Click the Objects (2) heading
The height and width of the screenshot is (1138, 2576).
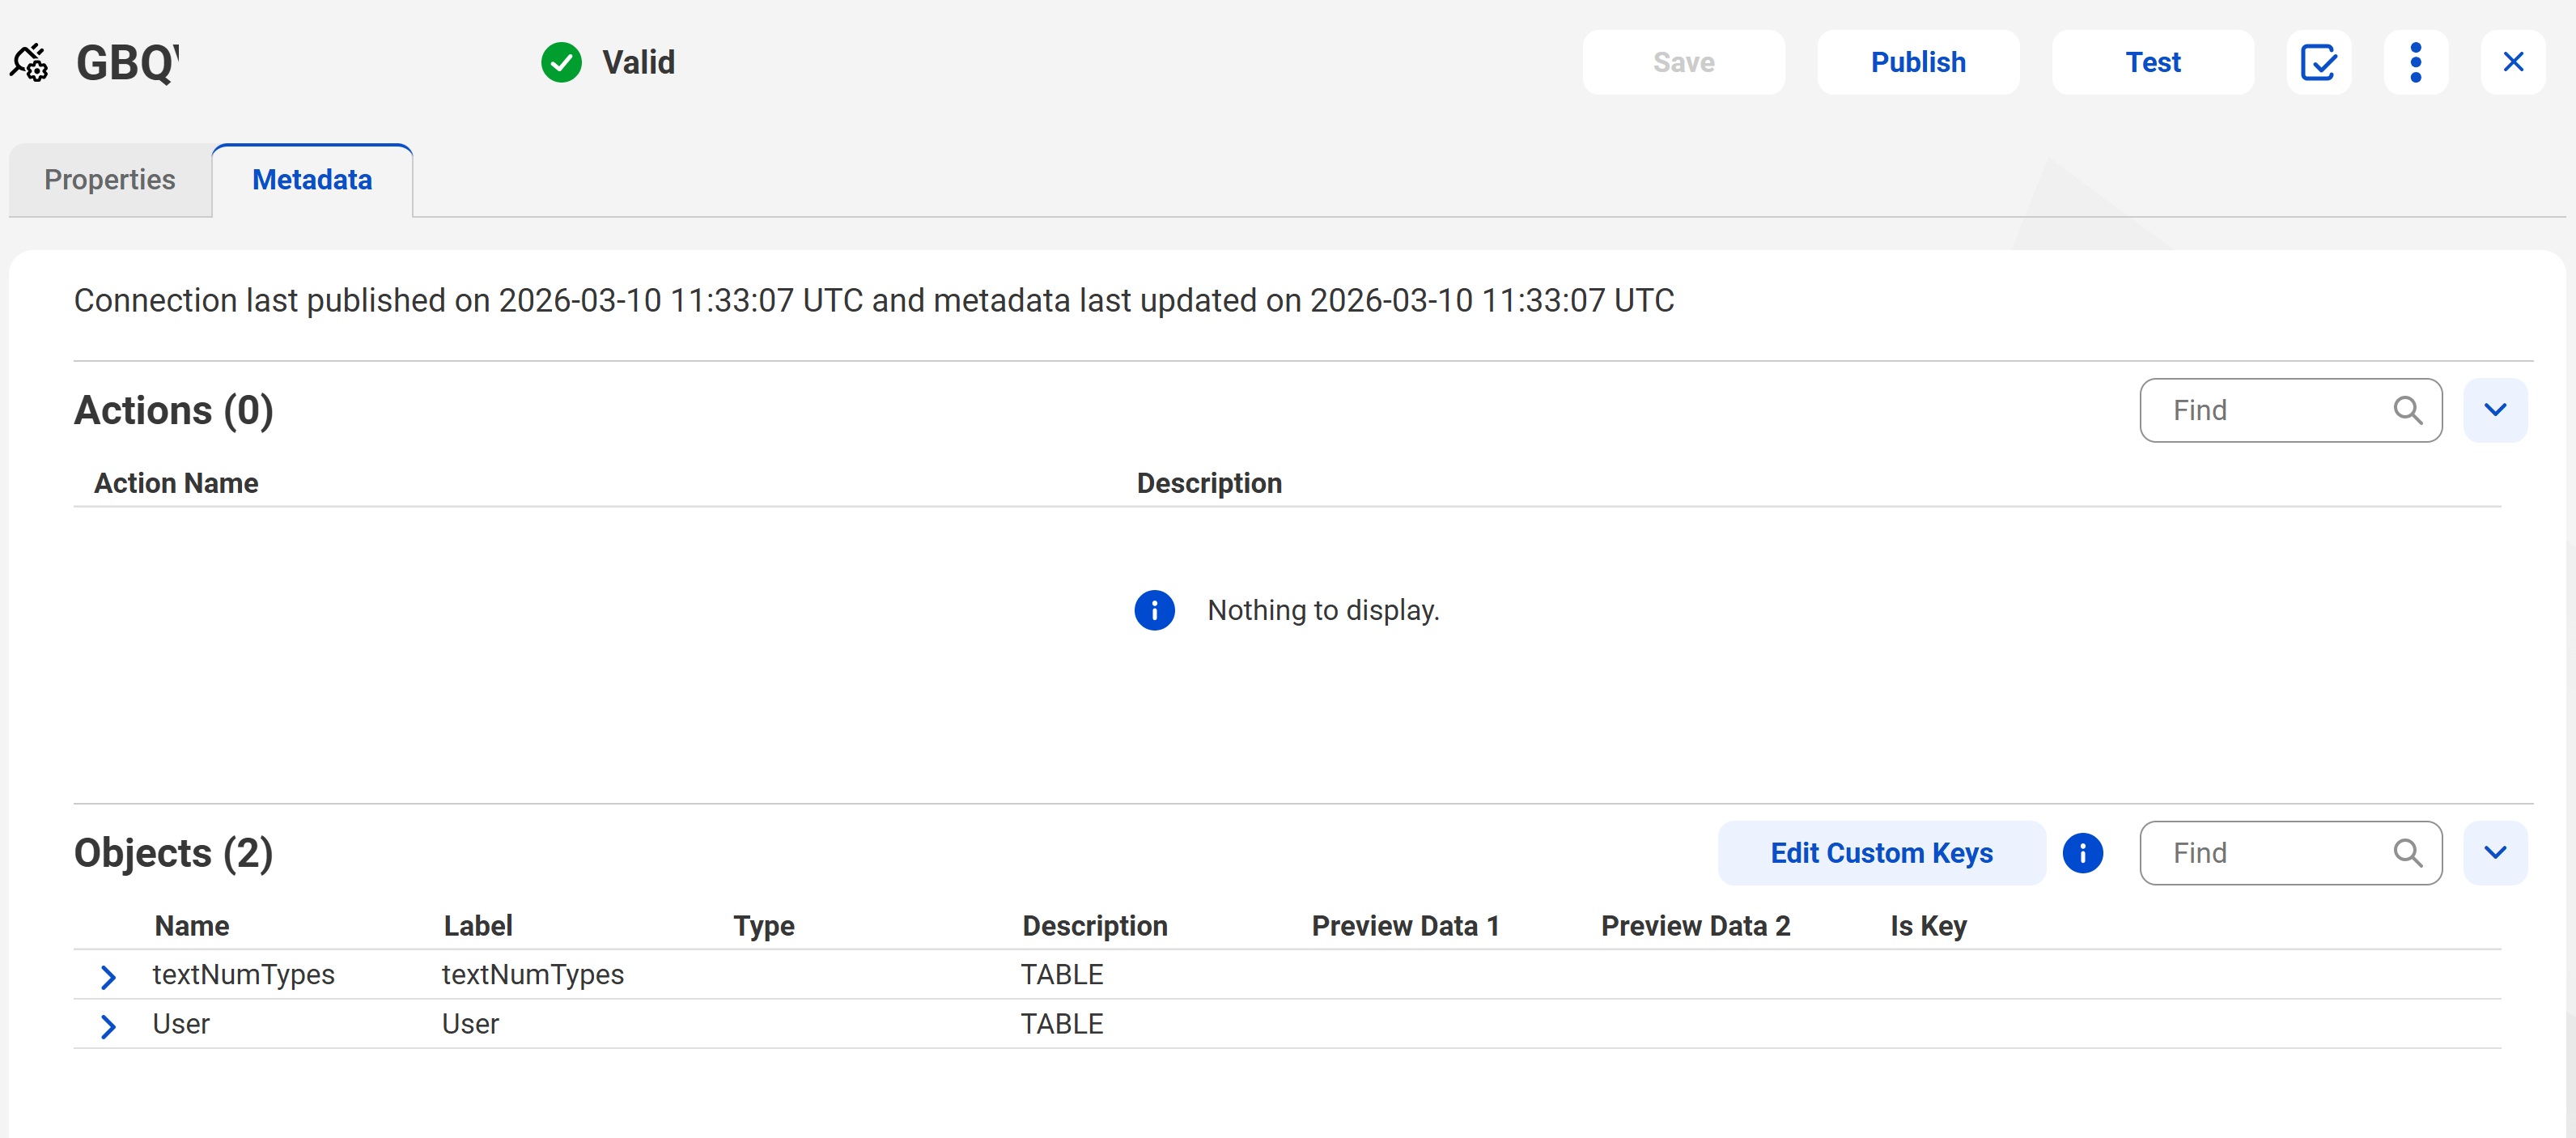174,853
